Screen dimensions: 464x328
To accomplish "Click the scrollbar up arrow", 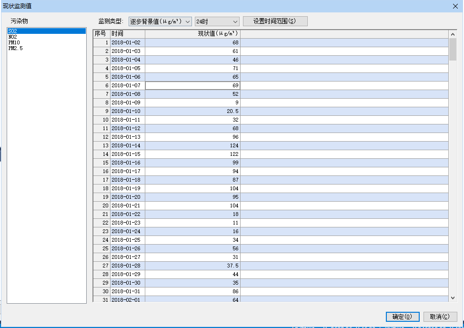I will (453, 34).
